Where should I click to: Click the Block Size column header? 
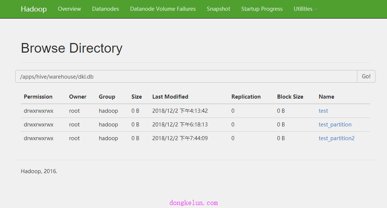click(x=290, y=97)
